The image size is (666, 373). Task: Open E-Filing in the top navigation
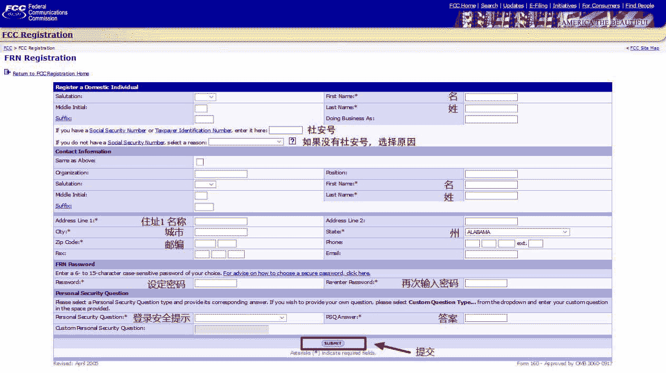538,6
